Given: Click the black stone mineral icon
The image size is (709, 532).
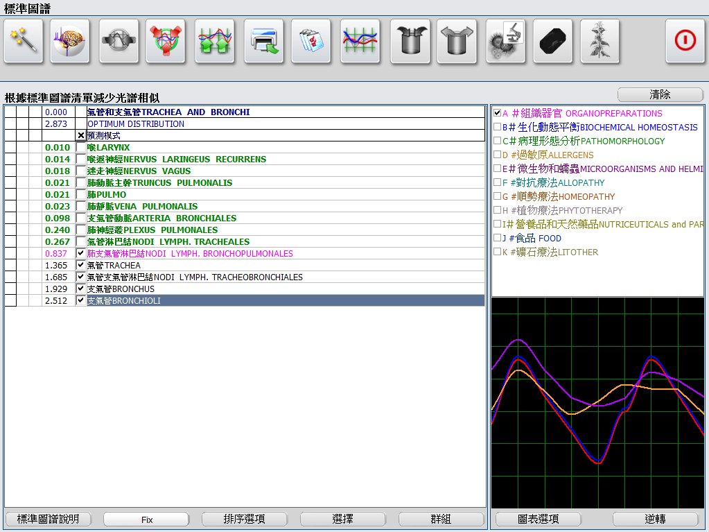Looking at the screenshot, I should 552,42.
